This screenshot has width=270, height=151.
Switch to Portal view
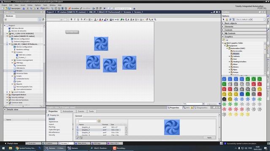pyautogui.click(x=11, y=143)
